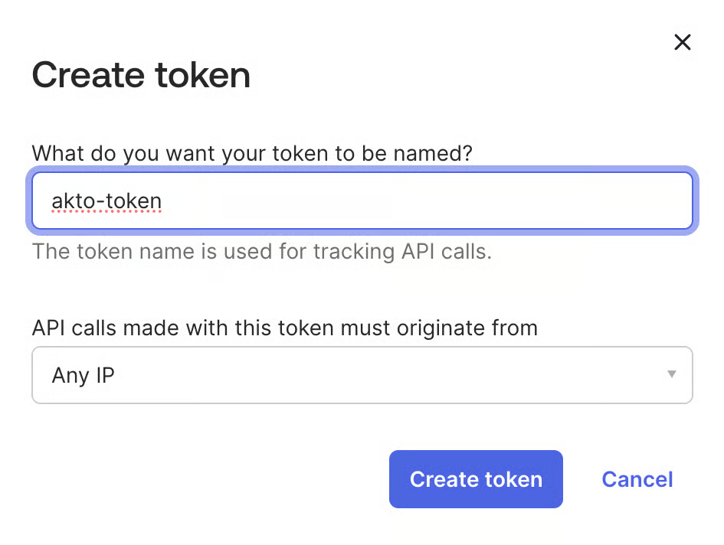The height and width of the screenshot is (545, 724).
Task: Click the "Create token" dialog heading
Action: pos(141,75)
